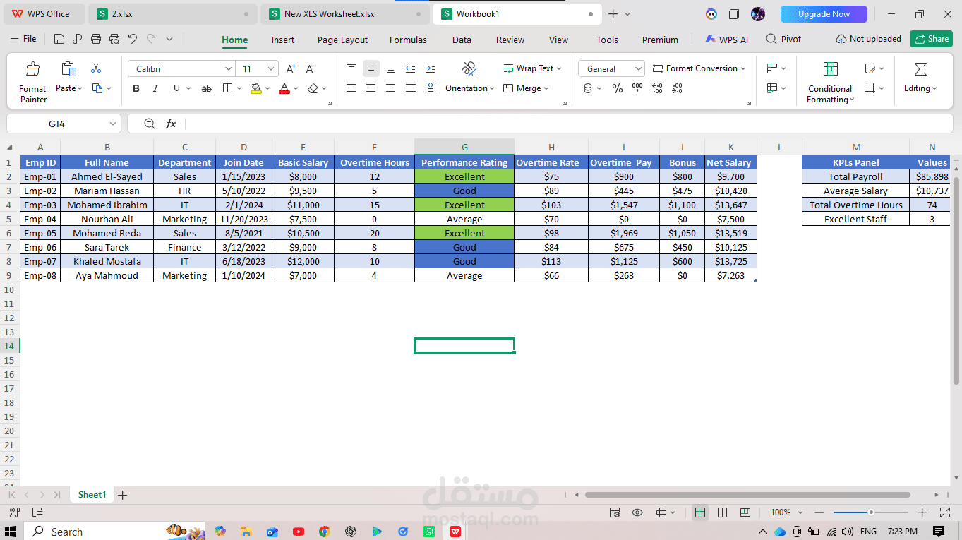This screenshot has height=540, width=962.
Task: Select the Format Painter tool
Action: click(x=32, y=82)
